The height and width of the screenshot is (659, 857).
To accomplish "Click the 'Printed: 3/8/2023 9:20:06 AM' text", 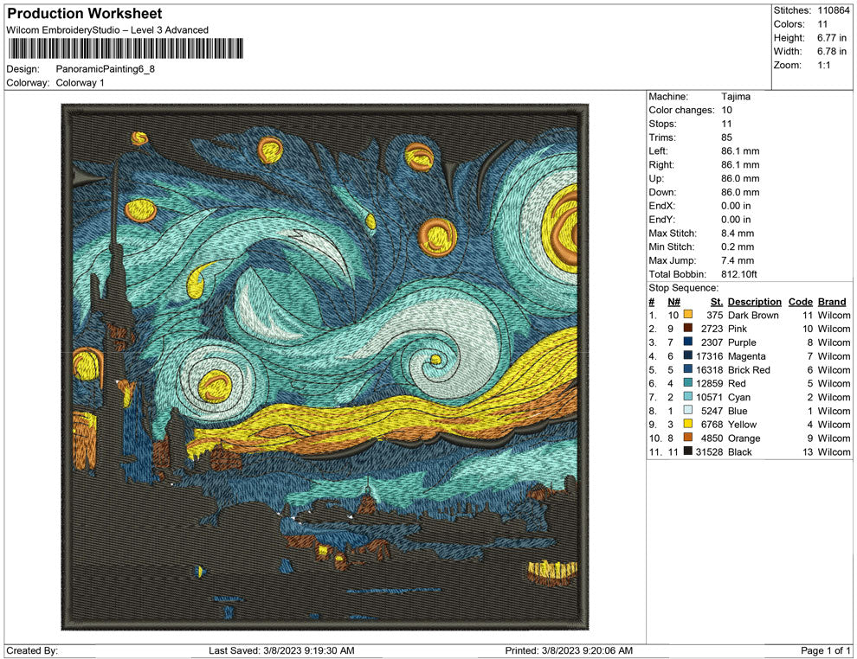I will 569,650.
